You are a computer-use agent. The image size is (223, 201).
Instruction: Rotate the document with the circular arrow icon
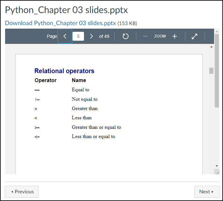pyautogui.click(x=125, y=36)
